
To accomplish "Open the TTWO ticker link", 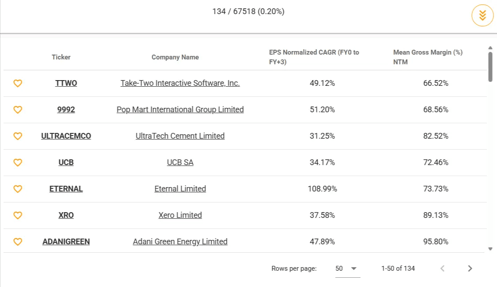I will click(66, 83).
